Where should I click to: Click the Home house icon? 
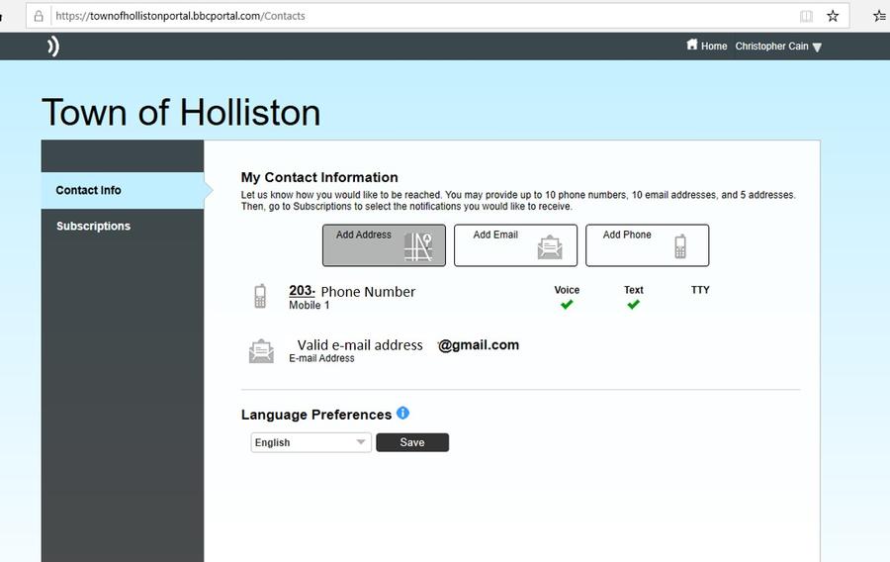(x=691, y=45)
